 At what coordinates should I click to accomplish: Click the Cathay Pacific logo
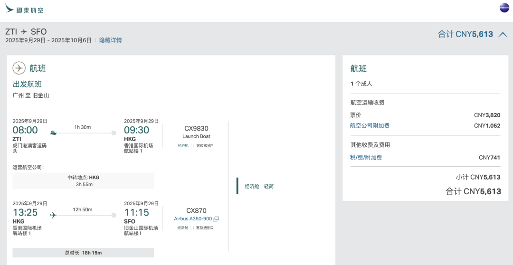[x=24, y=9]
